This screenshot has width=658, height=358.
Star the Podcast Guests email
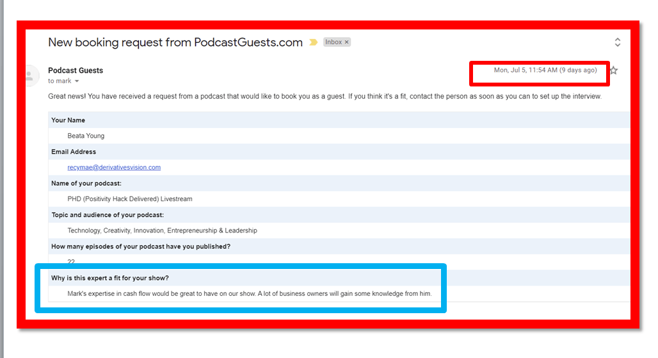click(614, 70)
